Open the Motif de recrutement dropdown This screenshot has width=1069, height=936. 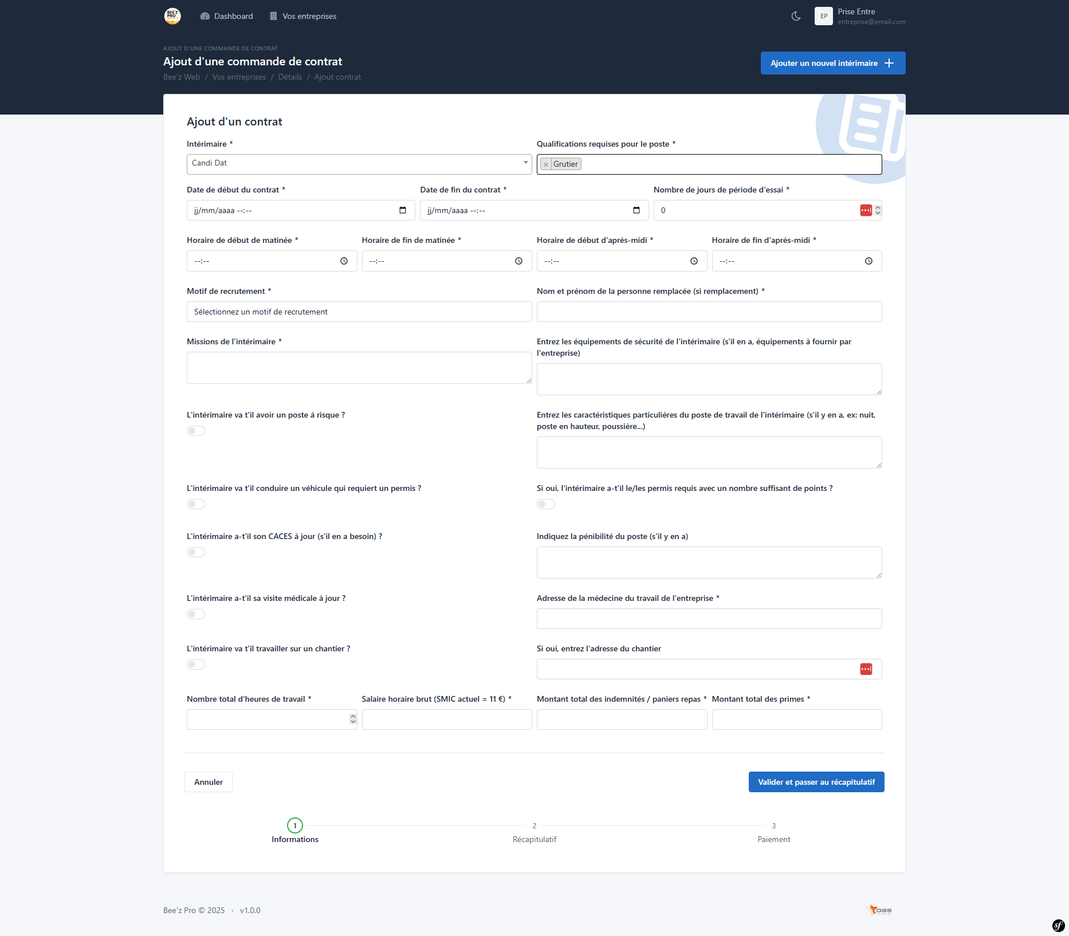tap(359, 312)
